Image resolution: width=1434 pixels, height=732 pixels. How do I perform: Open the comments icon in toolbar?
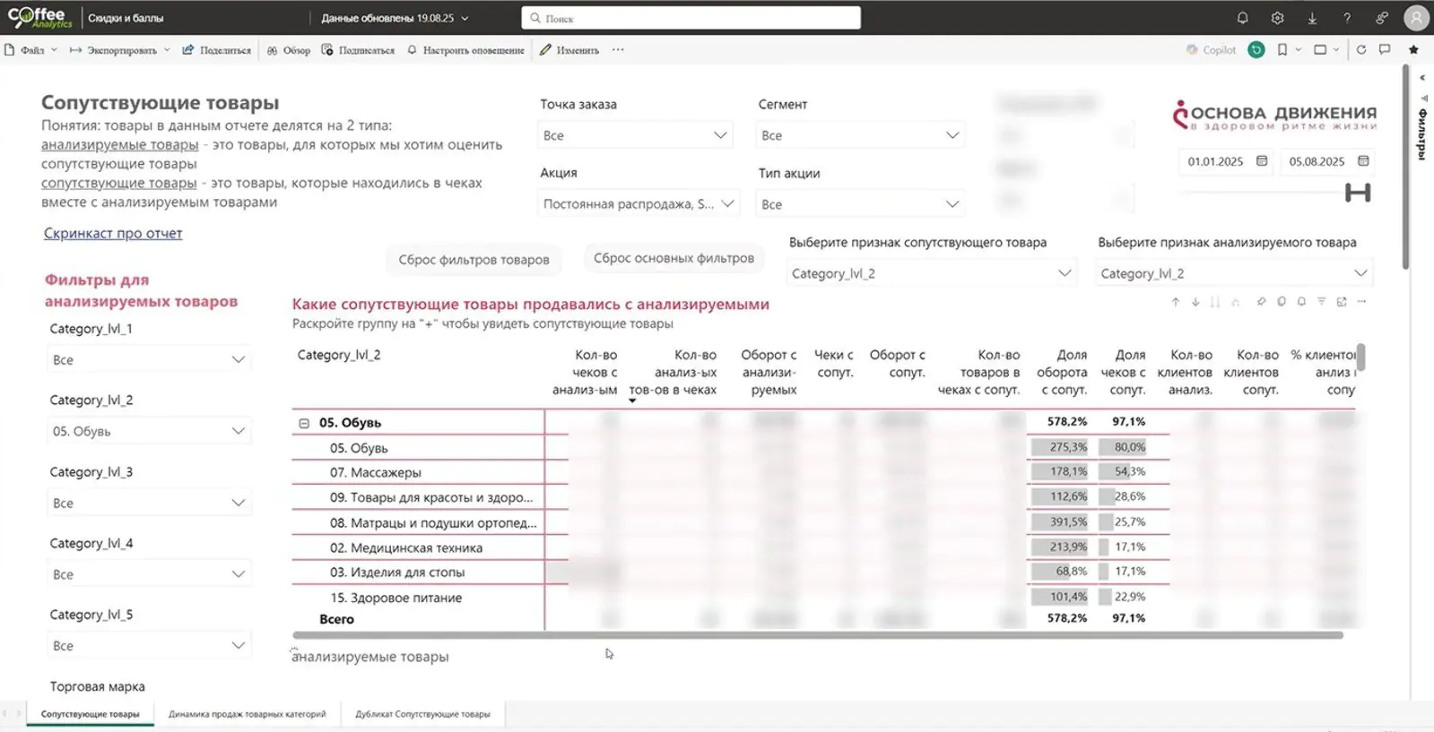point(1385,50)
